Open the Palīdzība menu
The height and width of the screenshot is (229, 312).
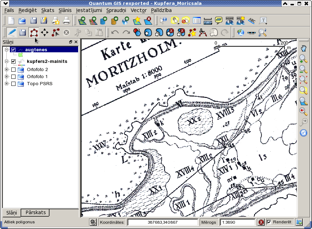[161, 10]
